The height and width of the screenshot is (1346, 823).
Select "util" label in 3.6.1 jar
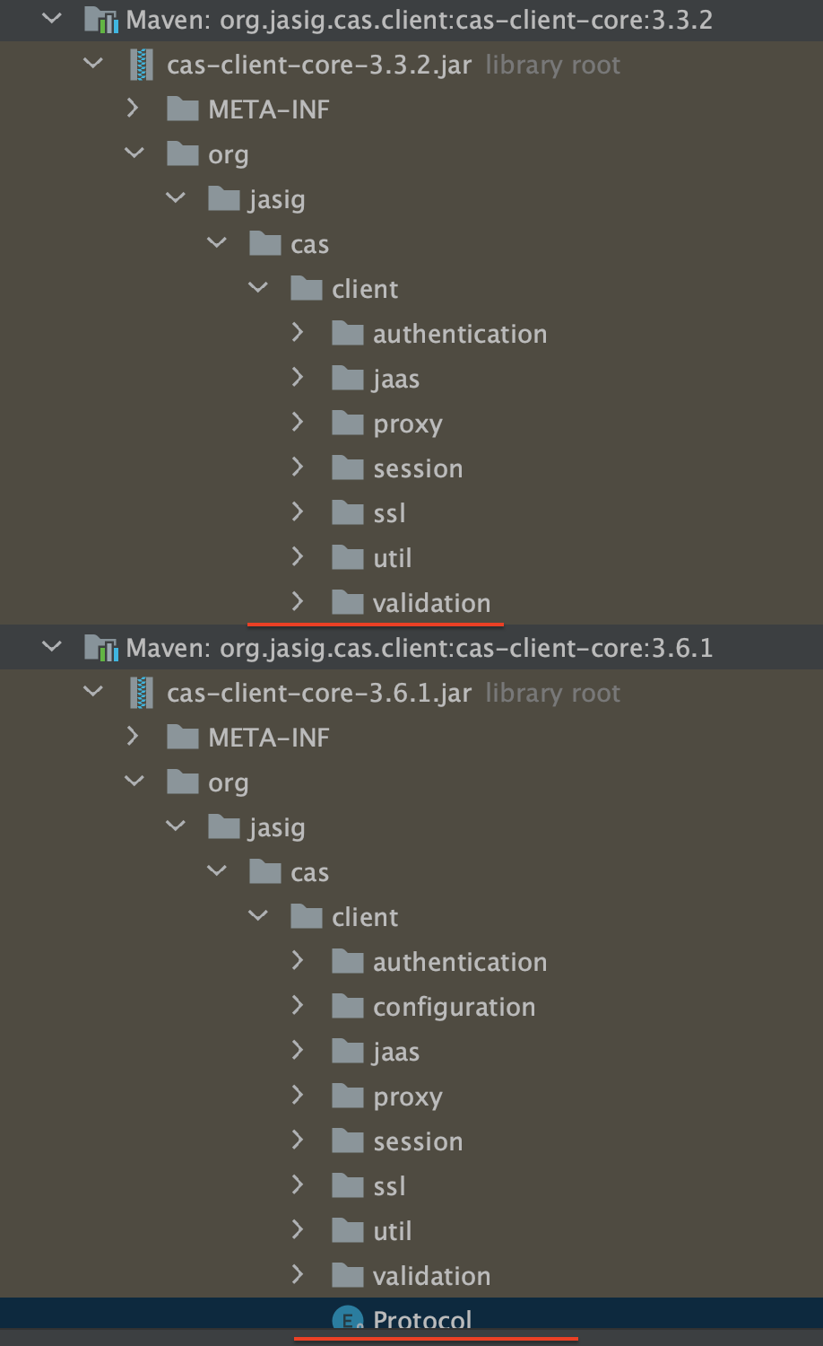[x=393, y=1231]
